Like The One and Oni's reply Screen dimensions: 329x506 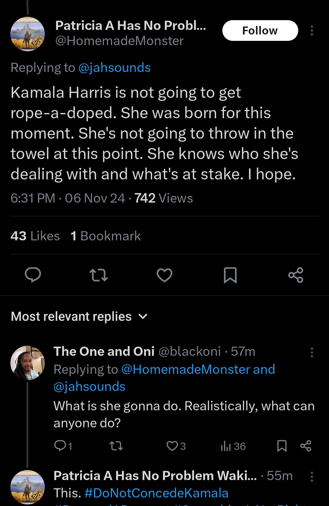(172, 446)
